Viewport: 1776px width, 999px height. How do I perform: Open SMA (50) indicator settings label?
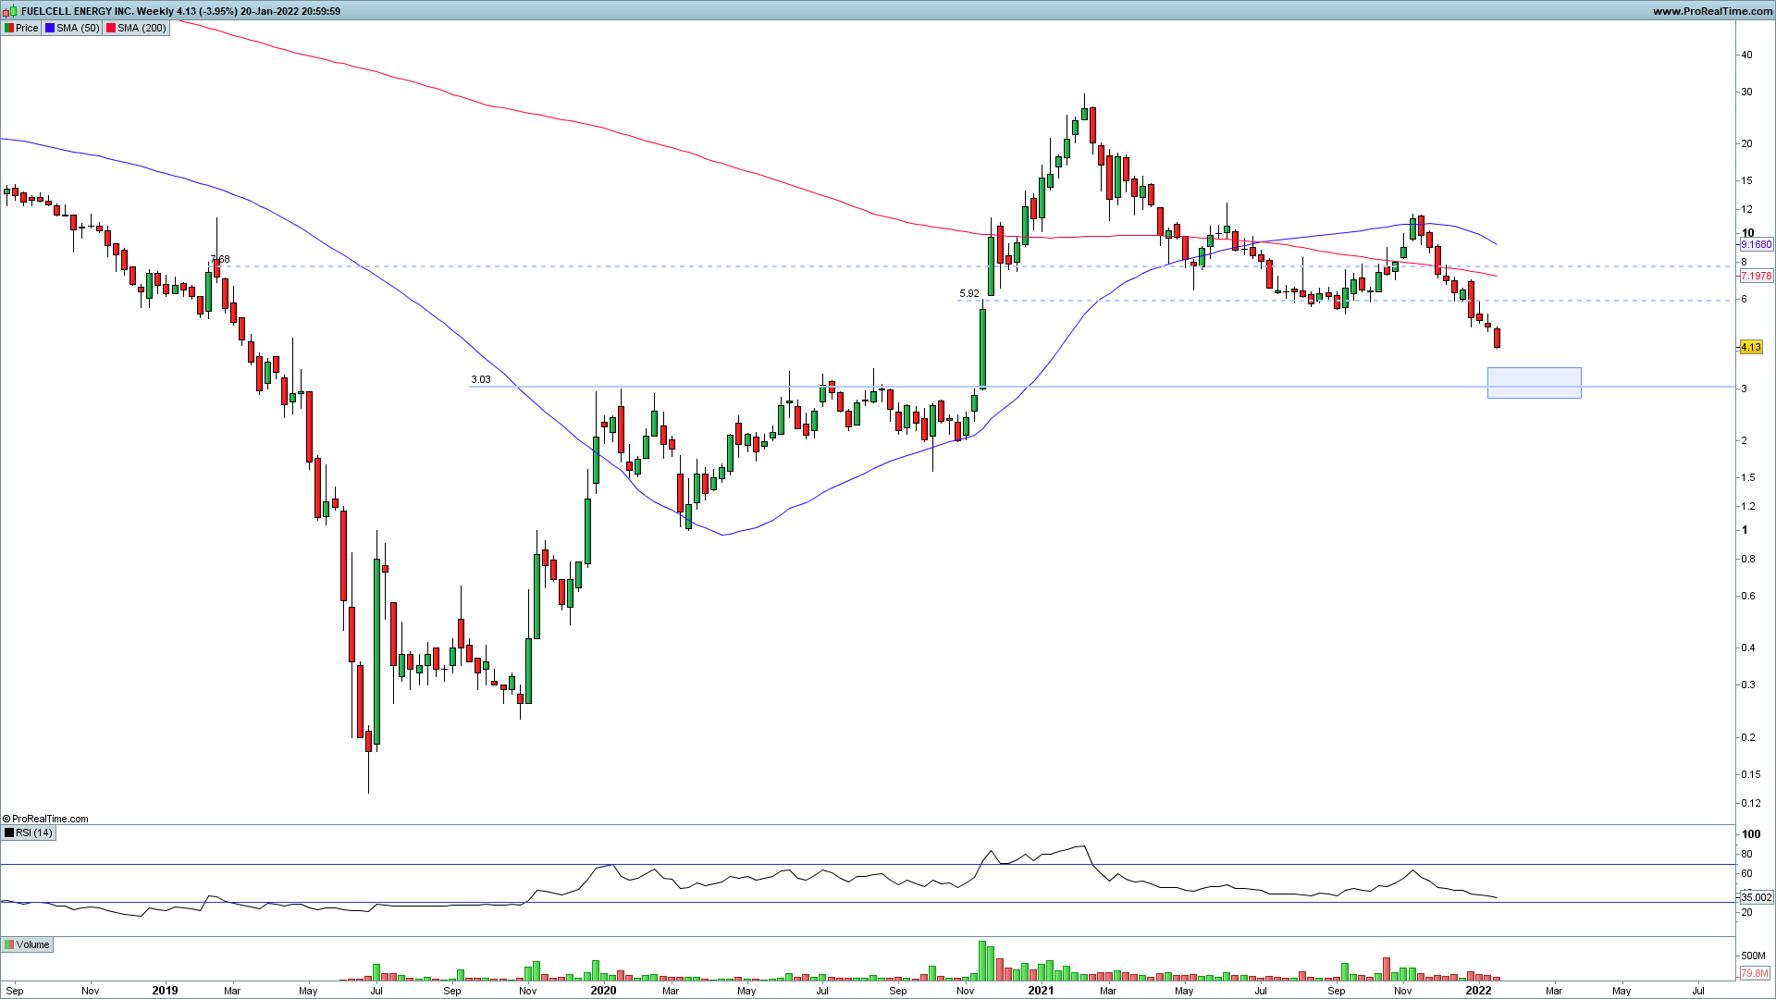click(78, 28)
